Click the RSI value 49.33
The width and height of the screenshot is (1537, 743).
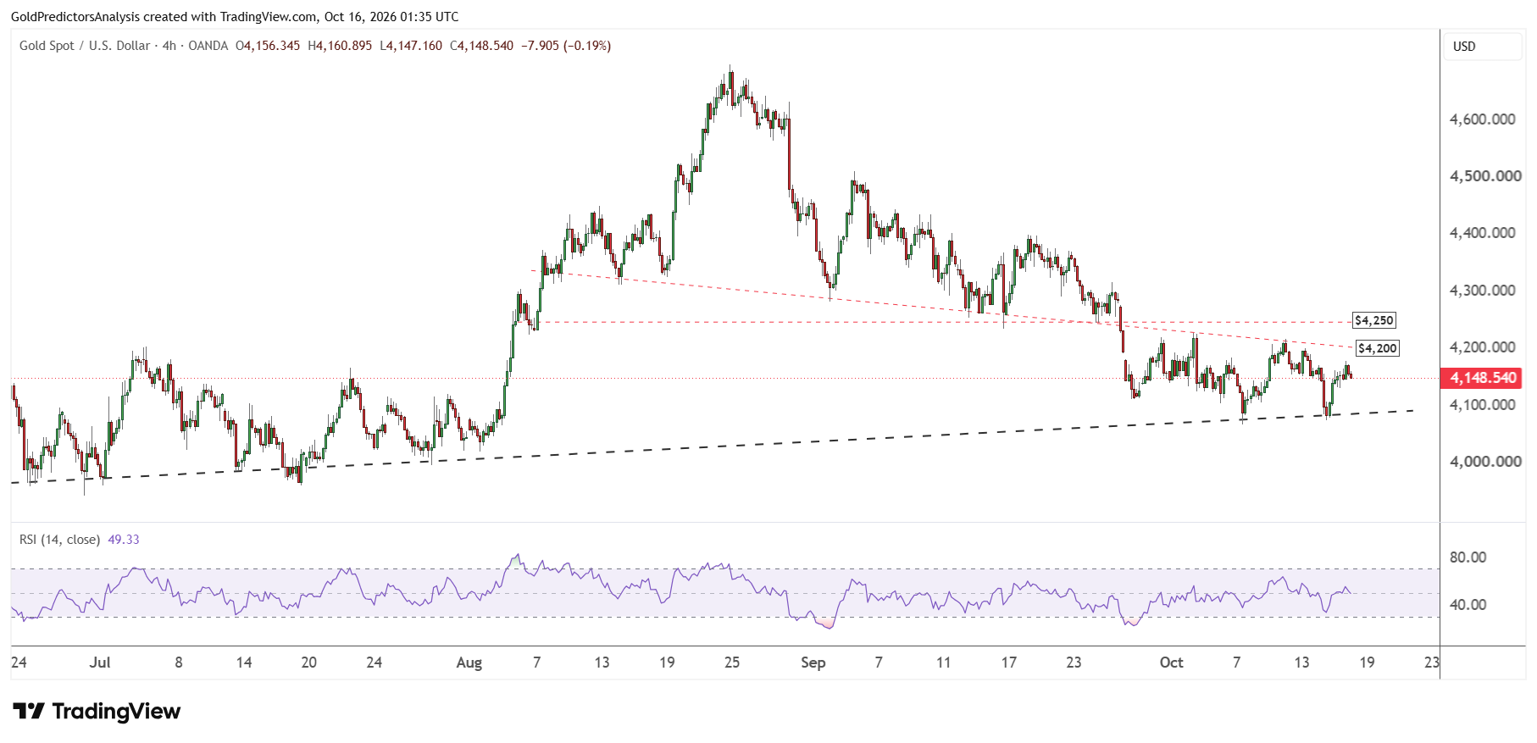[x=124, y=540]
